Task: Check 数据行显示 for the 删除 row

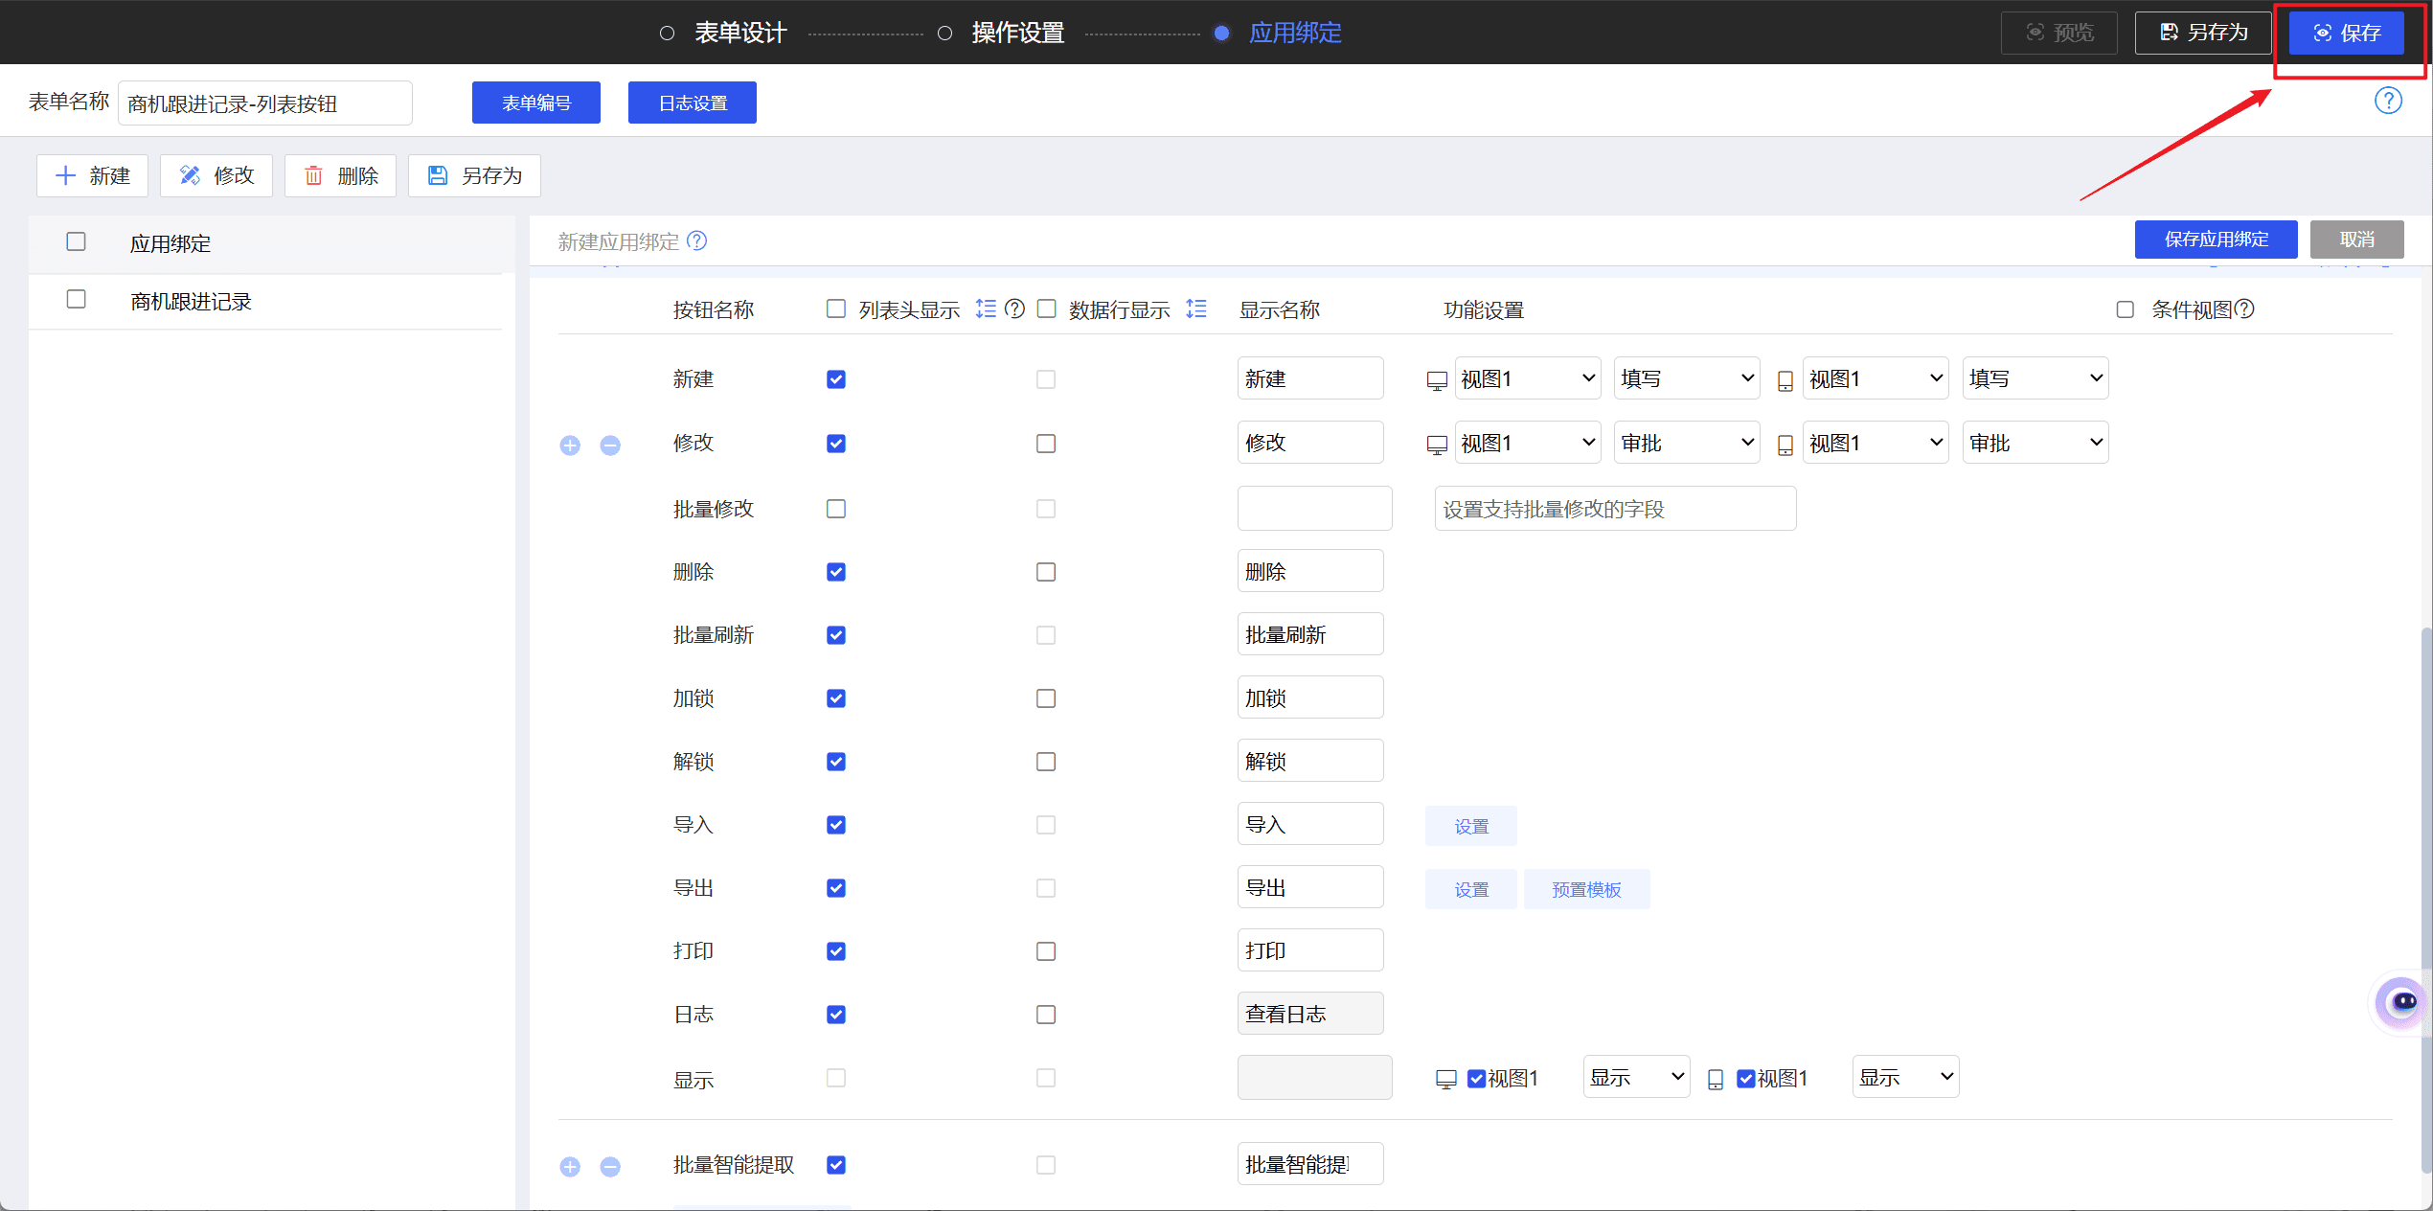Action: point(1046,572)
